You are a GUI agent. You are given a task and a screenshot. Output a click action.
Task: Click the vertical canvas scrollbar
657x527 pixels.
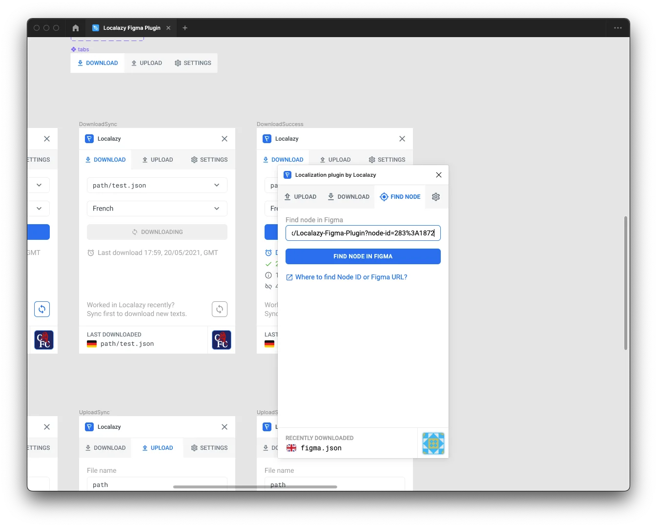point(626,283)
